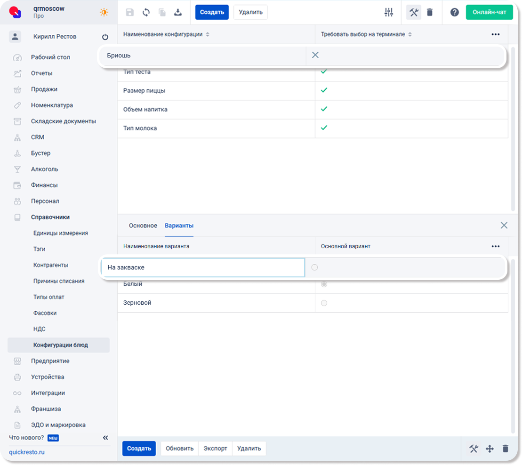The height and width of the screenshot is (465, 522).
Task: Toggle checkmark for Тип теста row
Action: [324, 71]
